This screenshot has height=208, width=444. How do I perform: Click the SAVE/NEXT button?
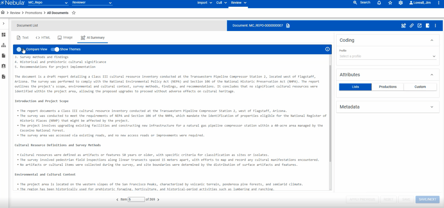tap(427, 199)
